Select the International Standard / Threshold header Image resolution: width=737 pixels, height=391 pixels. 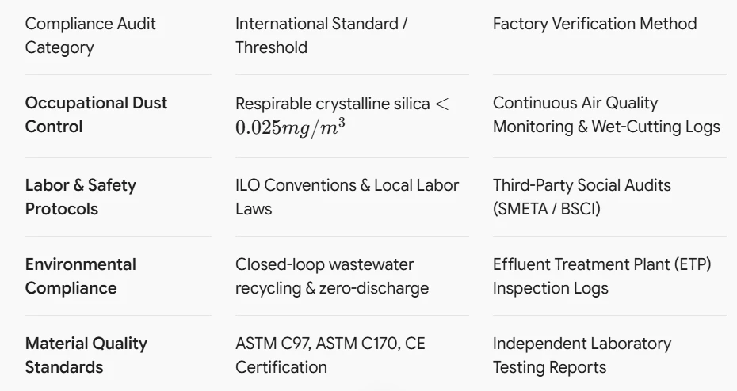pyautogui.click(x=322, y=36)
